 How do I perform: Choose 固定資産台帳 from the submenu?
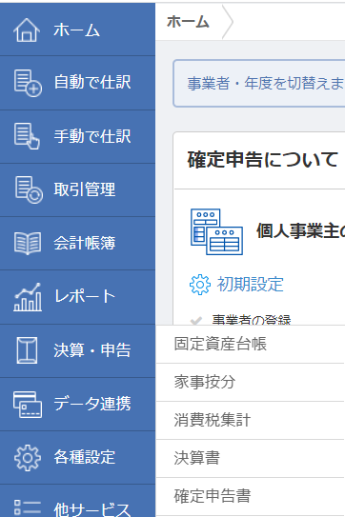(x=250, y=345)
